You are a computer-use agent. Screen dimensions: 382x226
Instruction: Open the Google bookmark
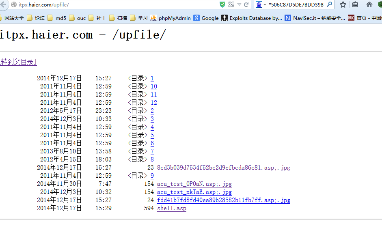point(206,18)
